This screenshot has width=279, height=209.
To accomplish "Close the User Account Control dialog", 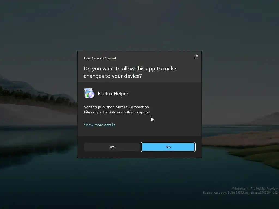I will [197, 56].
